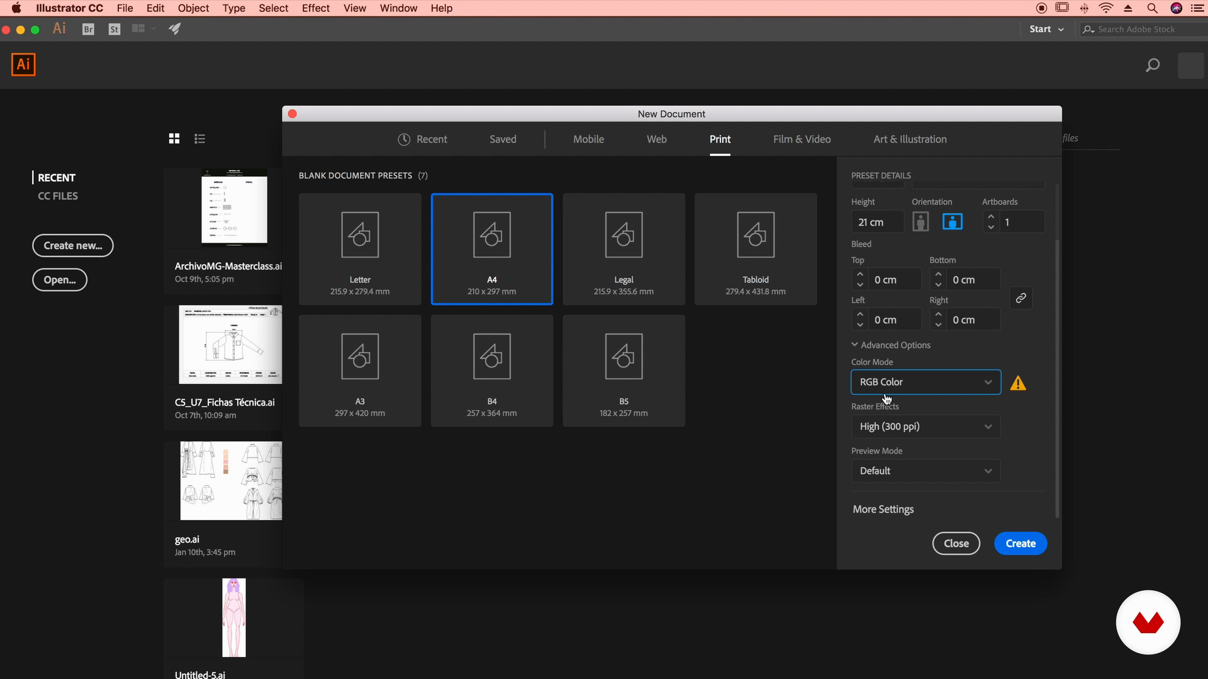Viewport: 1208px width, 679px height.
Task: Open macOS Spotlight search icon
Action: tap(1152, 8)
